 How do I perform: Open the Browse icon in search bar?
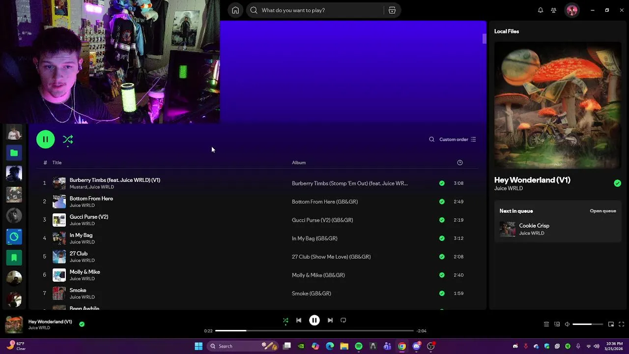tap(392, 10)
